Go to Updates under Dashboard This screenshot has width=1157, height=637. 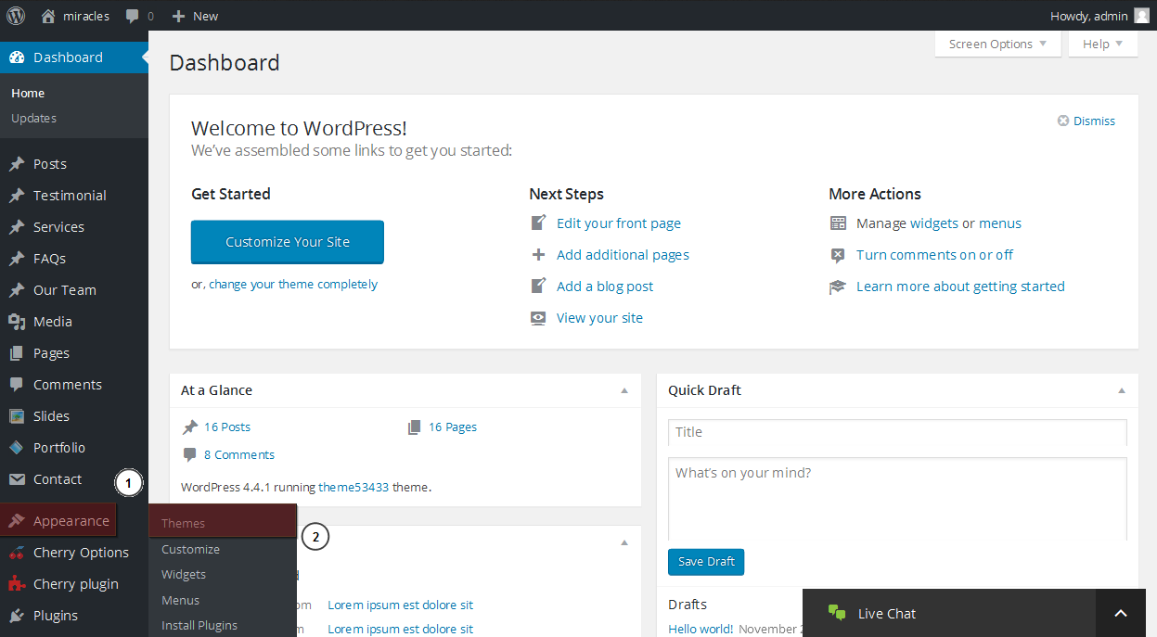tap(34, 118)
